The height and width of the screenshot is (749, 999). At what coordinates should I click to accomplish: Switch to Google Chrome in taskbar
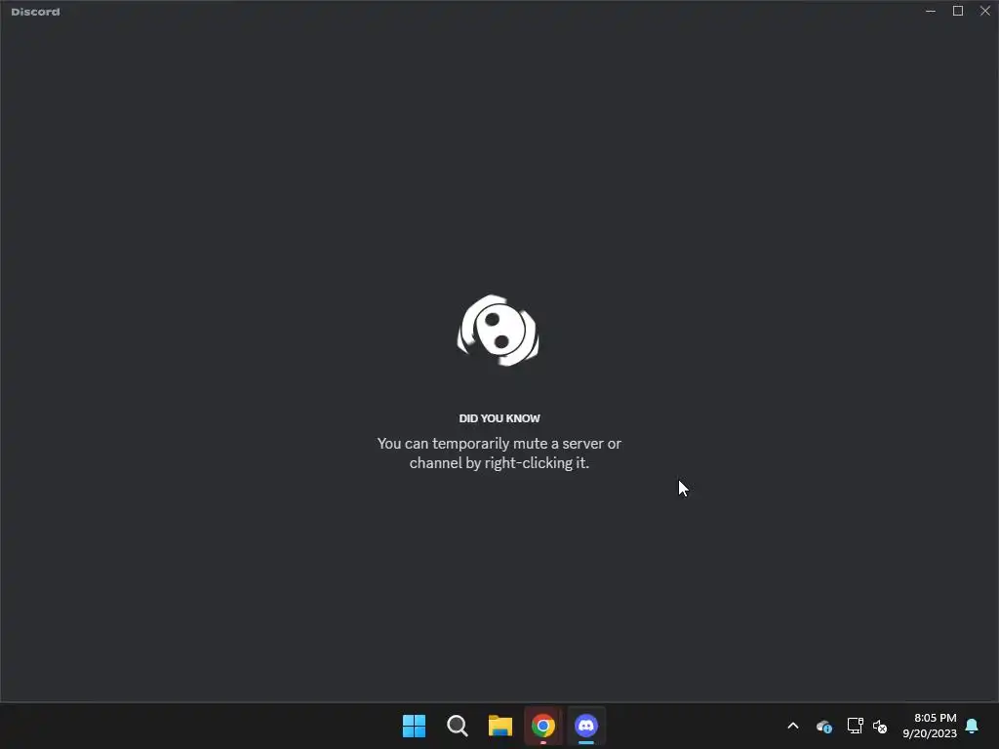(543, 726)
